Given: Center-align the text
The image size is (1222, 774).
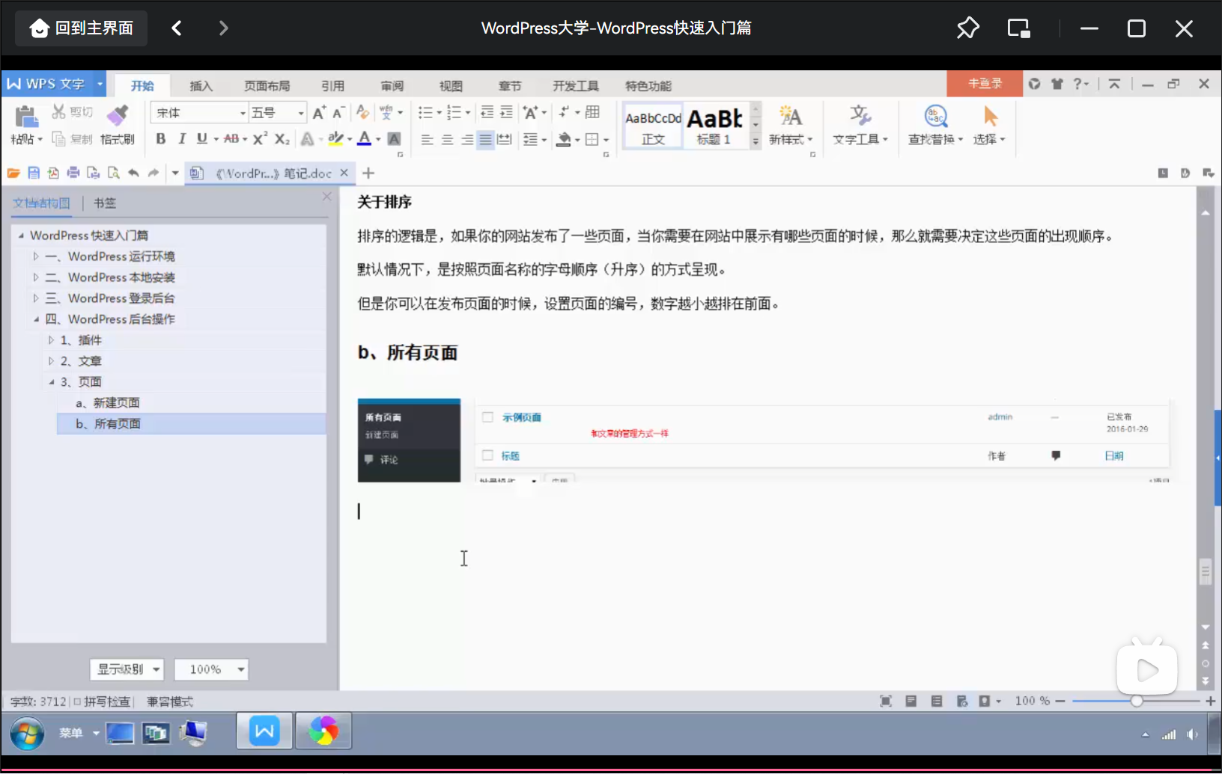Looking at the screenshot, I should [447, 140].
